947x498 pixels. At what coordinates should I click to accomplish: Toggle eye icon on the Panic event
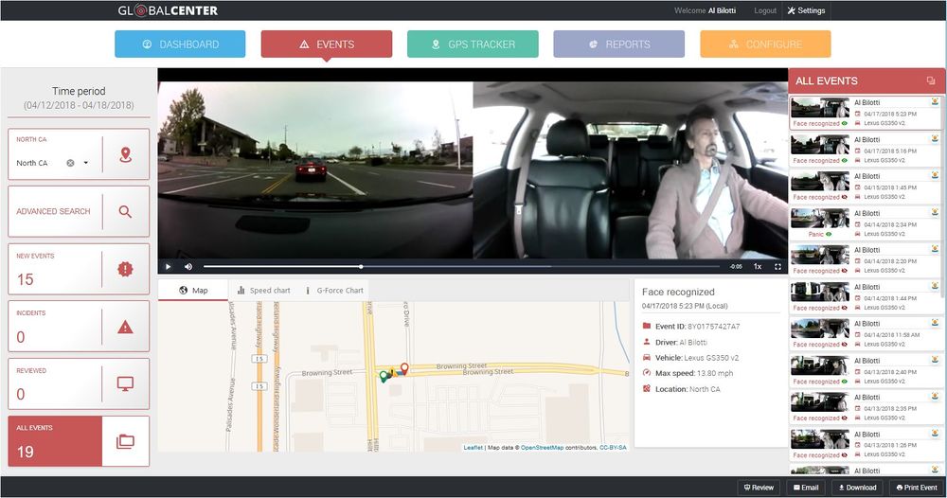tap(829, 234)
